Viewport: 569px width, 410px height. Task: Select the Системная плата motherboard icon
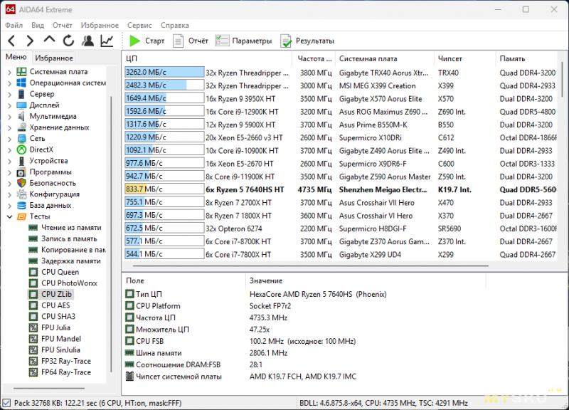[x=22, y=72]
